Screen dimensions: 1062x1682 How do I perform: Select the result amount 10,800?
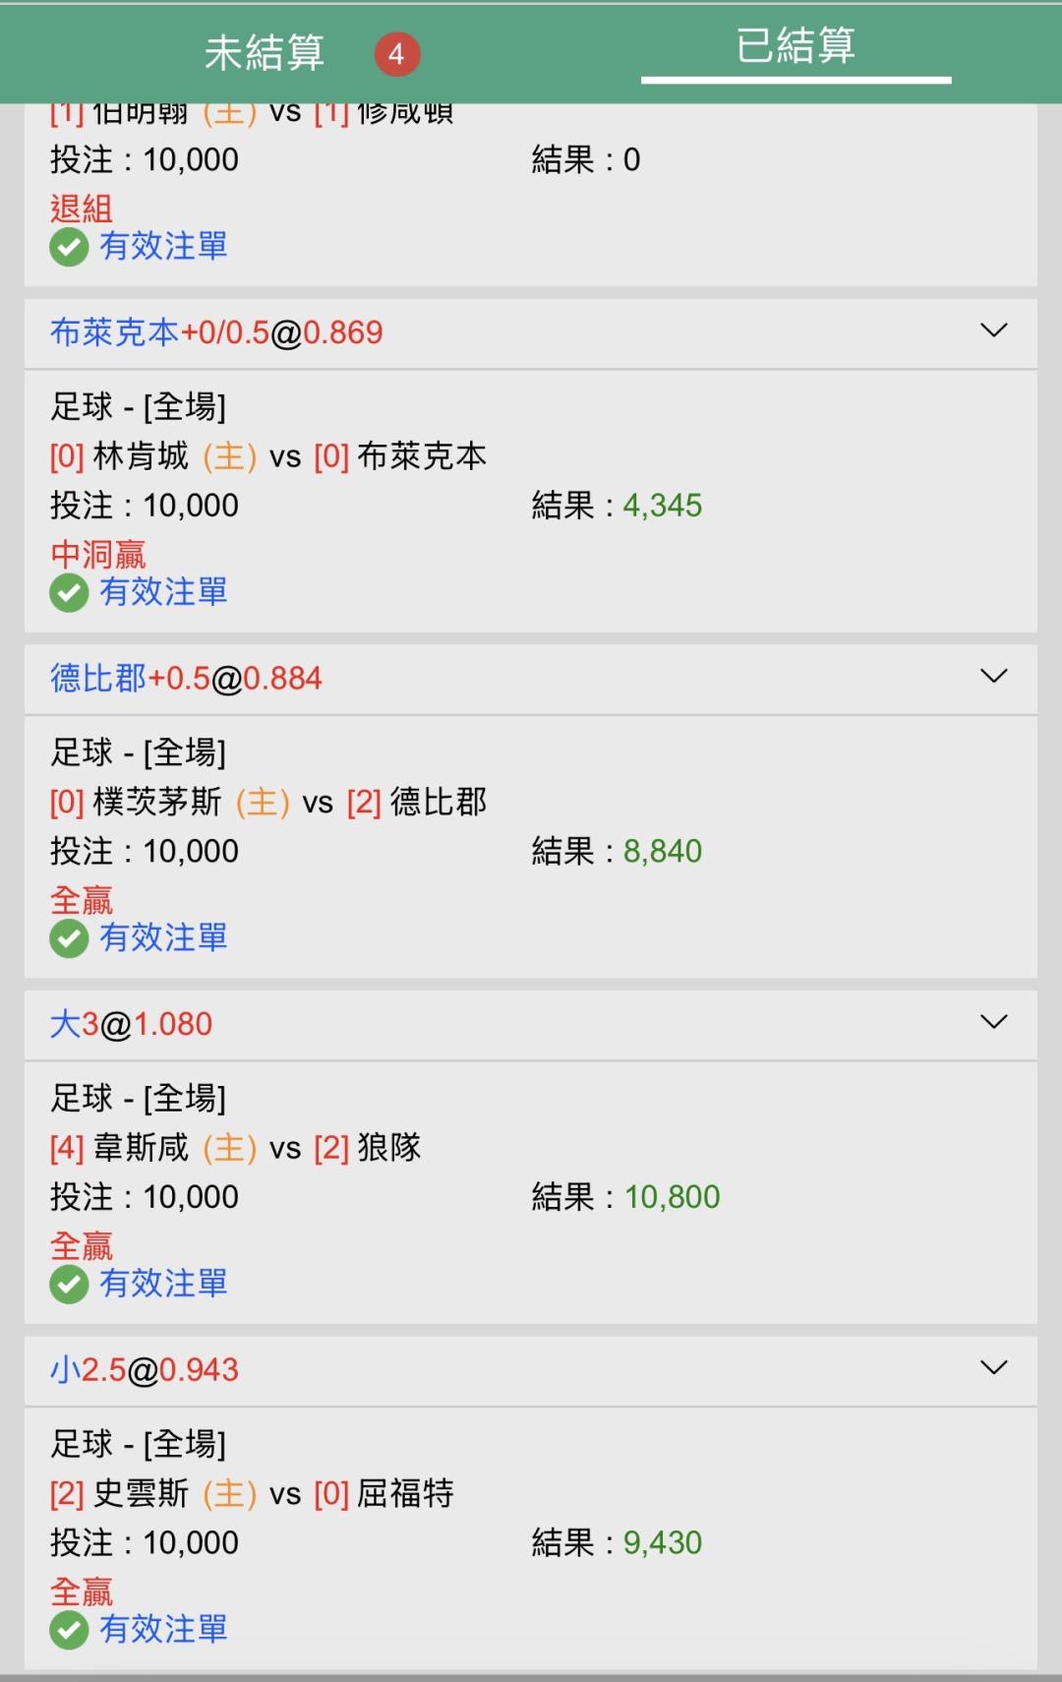673,1197
